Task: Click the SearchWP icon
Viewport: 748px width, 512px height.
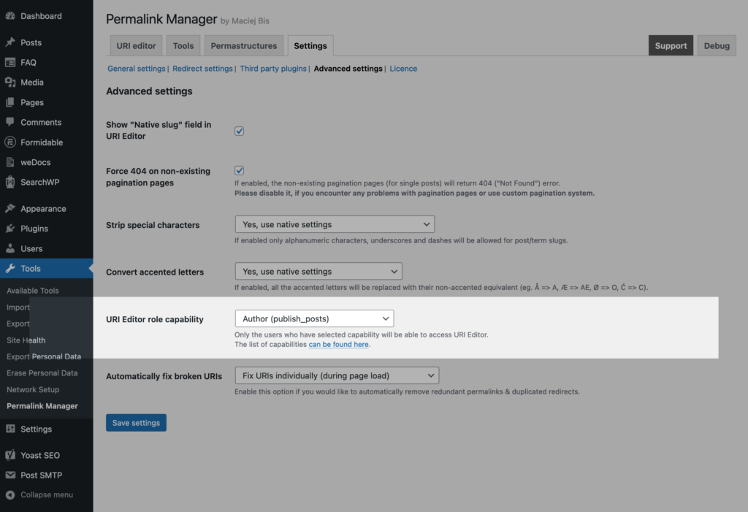Action: [x=10, y=182]
